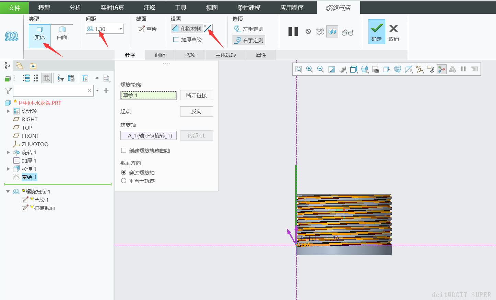Image resolution: width=496 pixels, height=300 pixels.
Task: Click the 断开链接 button
Action: pyautogui.click(x=196, y=95)
